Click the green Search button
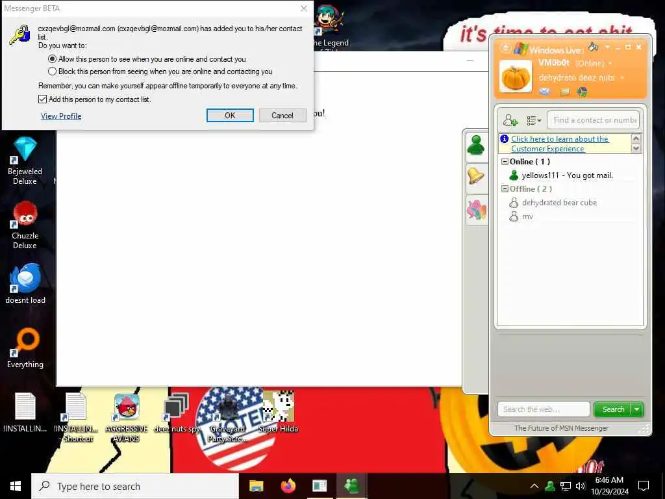Screen dimensions: 665x499 click(x=613, y=409)
